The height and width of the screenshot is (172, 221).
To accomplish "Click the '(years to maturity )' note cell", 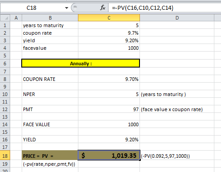I will point(177,94).
